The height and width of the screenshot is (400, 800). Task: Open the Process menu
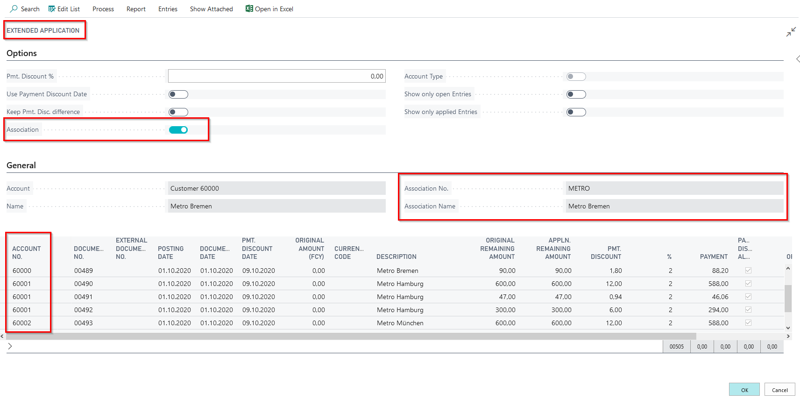point(103,9)
